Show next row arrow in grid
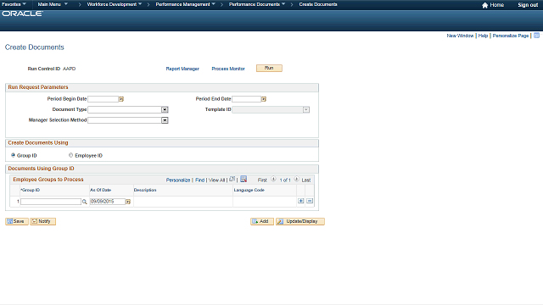This screenshot has height=305, width=543. pyautogui.click(x=296, y=180)
